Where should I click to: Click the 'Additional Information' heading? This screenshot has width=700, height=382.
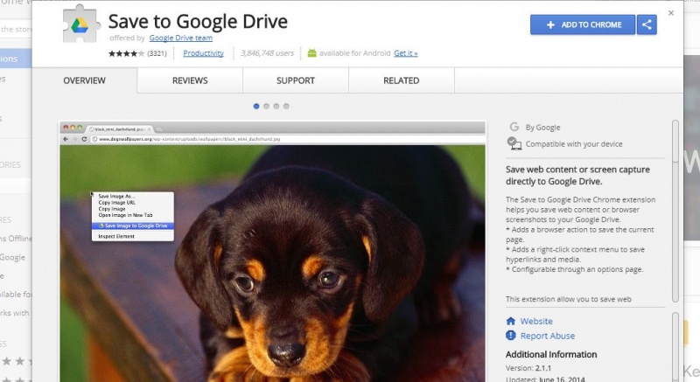click(x=551, y=354)
